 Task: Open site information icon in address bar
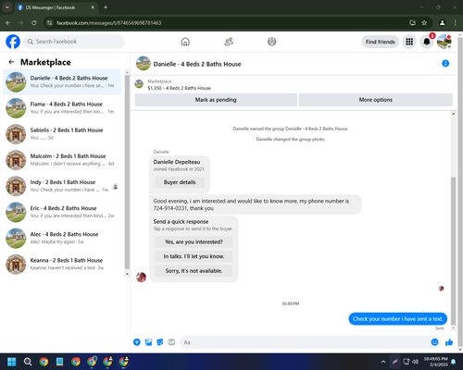click(50, 23)
